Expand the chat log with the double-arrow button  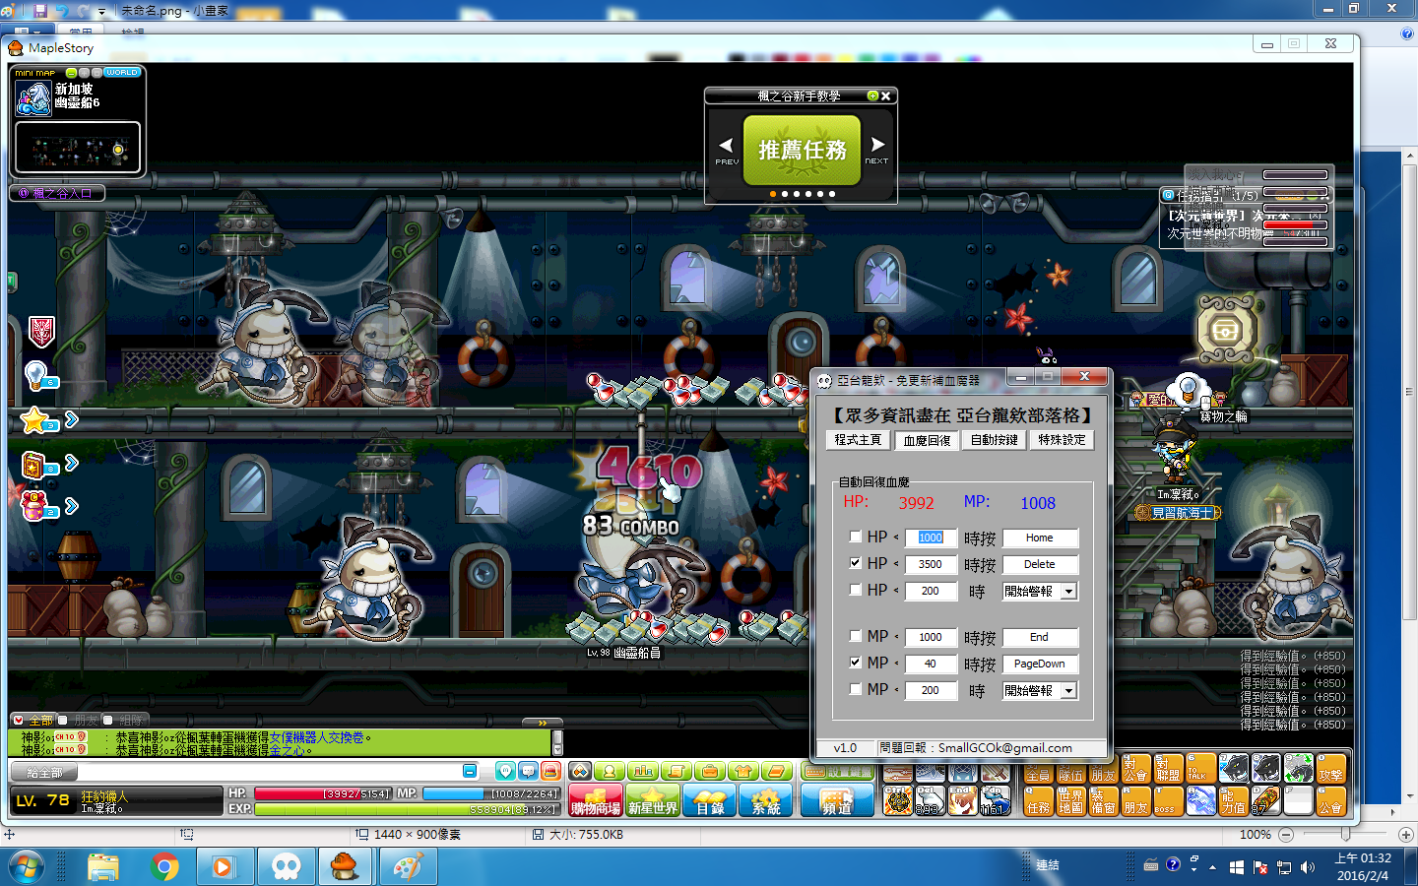pyautogui.click(x=542, y=723)
